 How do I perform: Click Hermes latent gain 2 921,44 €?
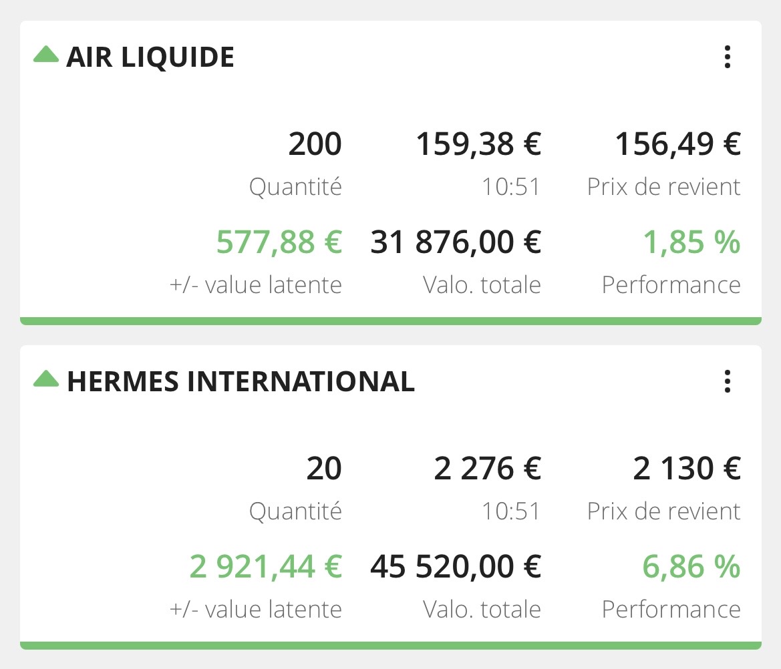point(265,567)
